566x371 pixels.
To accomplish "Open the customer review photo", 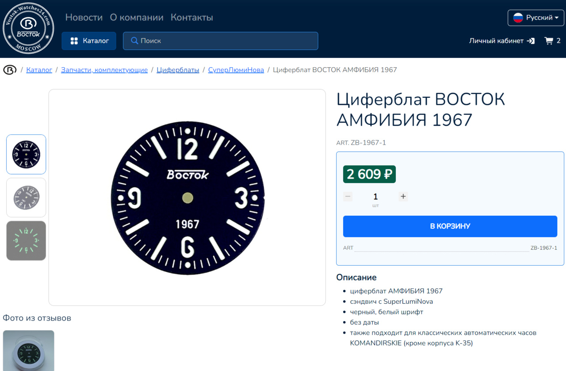I will coord(29,351).
